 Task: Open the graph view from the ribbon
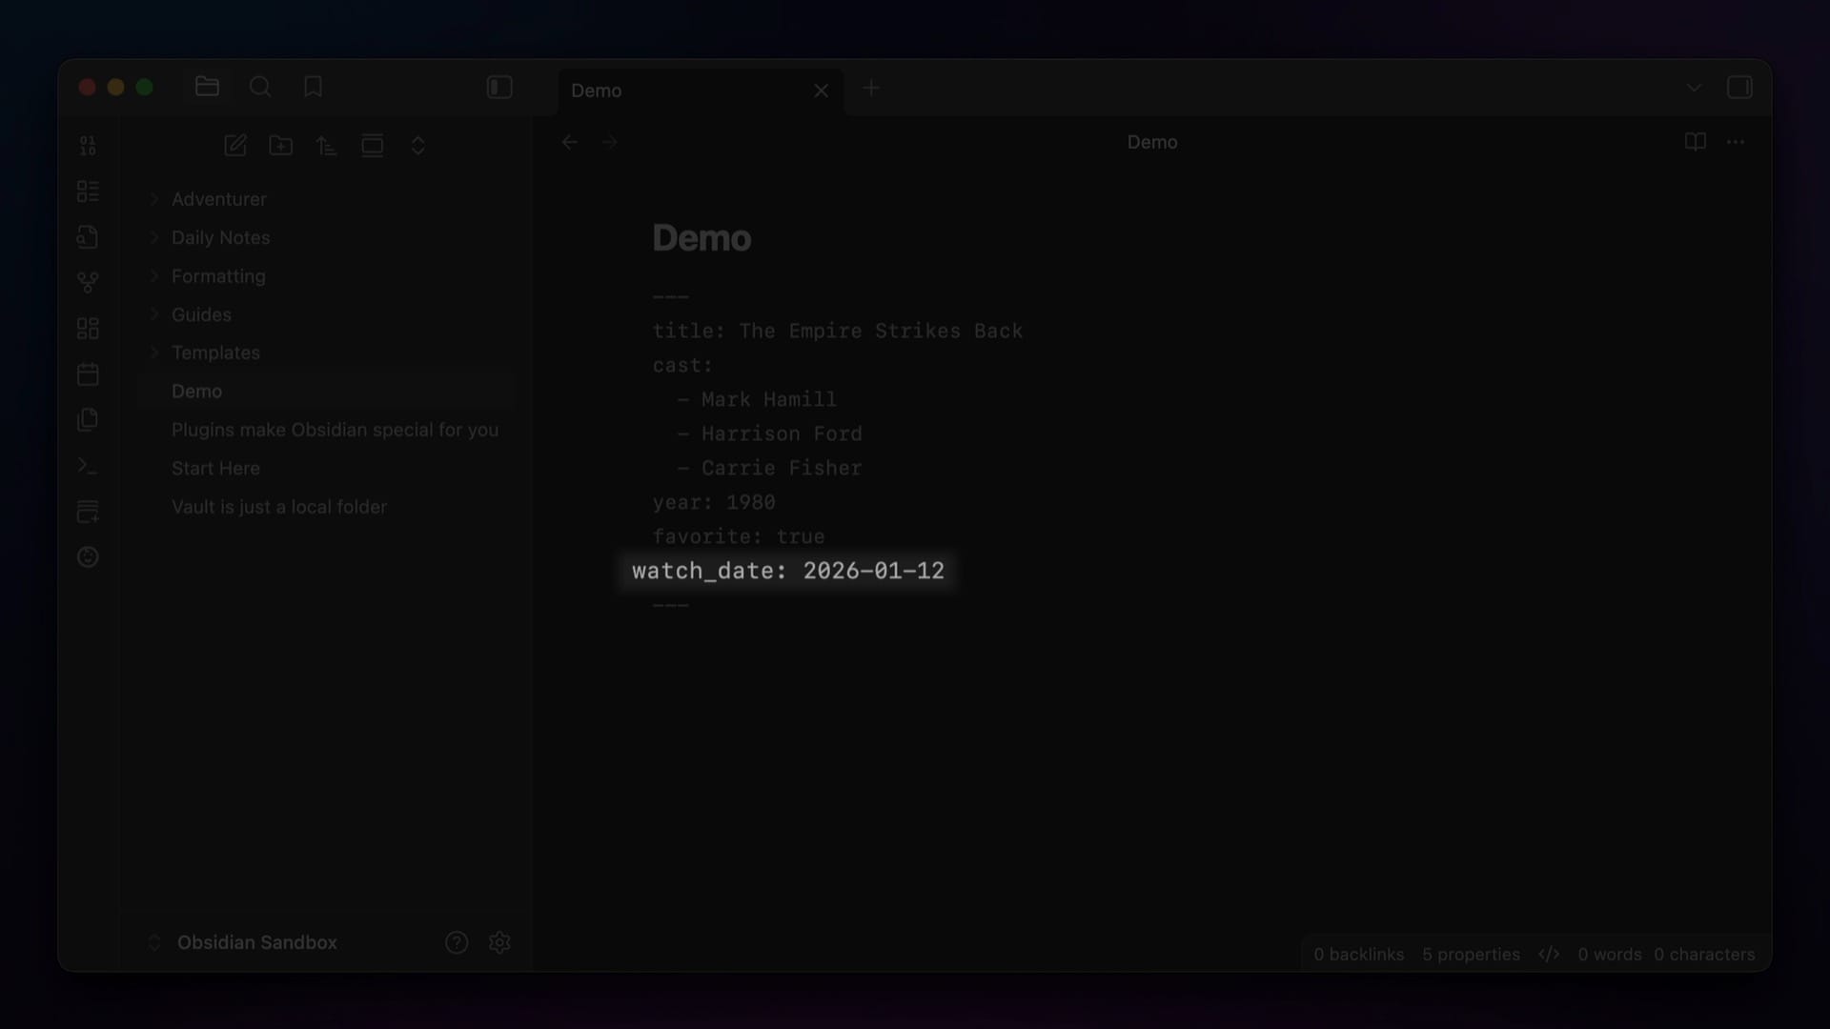click(x=88, y=283)
